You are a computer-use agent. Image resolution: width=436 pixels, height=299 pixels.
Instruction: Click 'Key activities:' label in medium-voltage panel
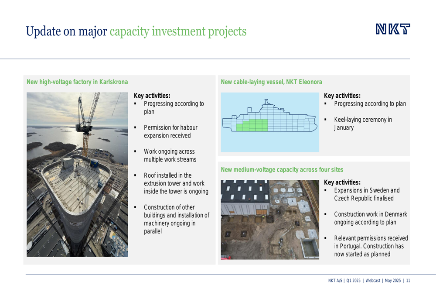pos(342,182)
